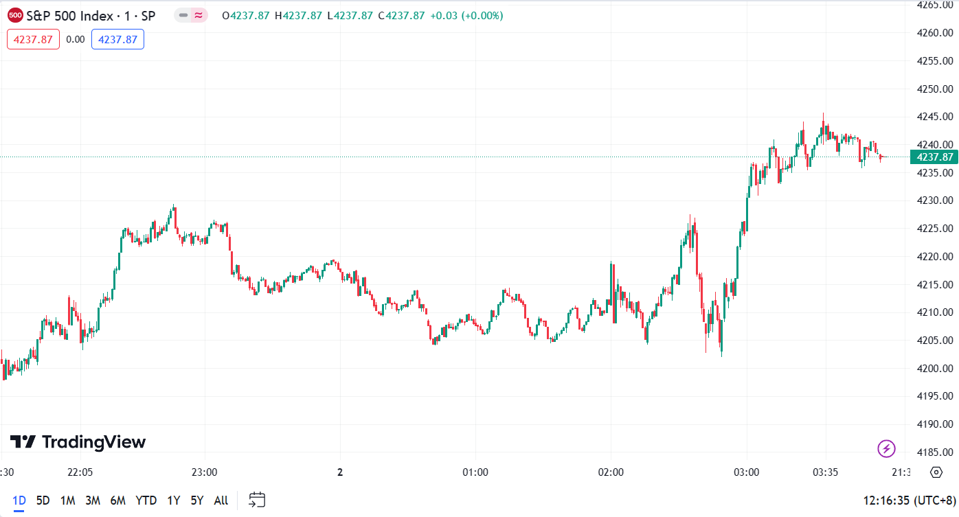959x517 pixels.
Task: Switch to the 5D time range
Action: coord(43,501)
